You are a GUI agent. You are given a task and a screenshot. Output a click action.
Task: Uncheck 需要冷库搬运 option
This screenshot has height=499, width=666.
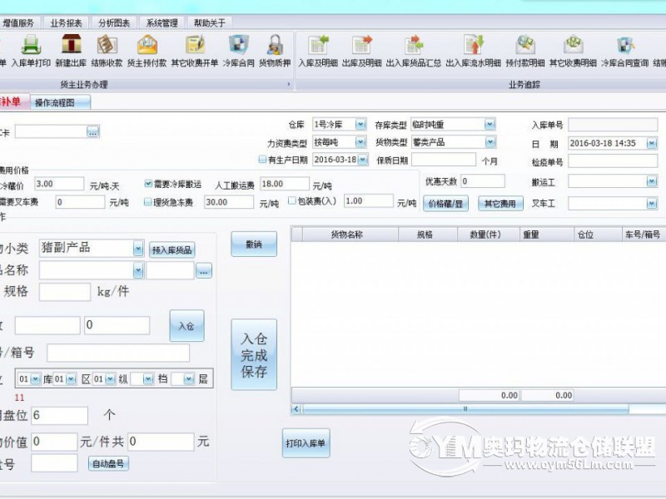pos(148,184)
